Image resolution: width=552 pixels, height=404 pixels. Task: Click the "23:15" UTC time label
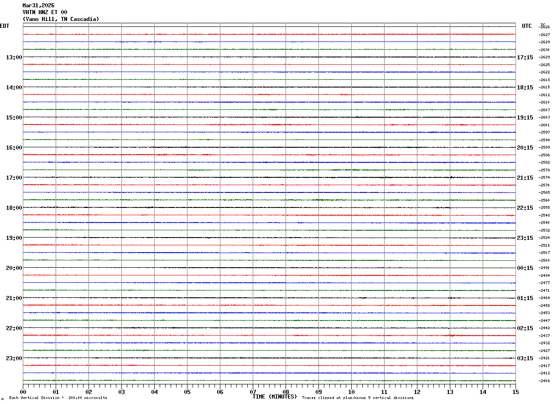[525, 238]
